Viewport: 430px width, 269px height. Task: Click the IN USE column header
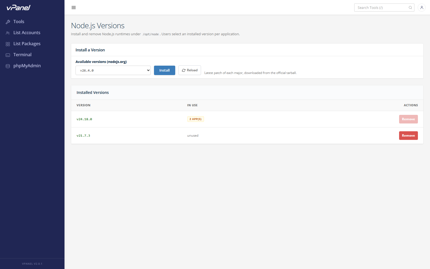[x=192, y=105]
